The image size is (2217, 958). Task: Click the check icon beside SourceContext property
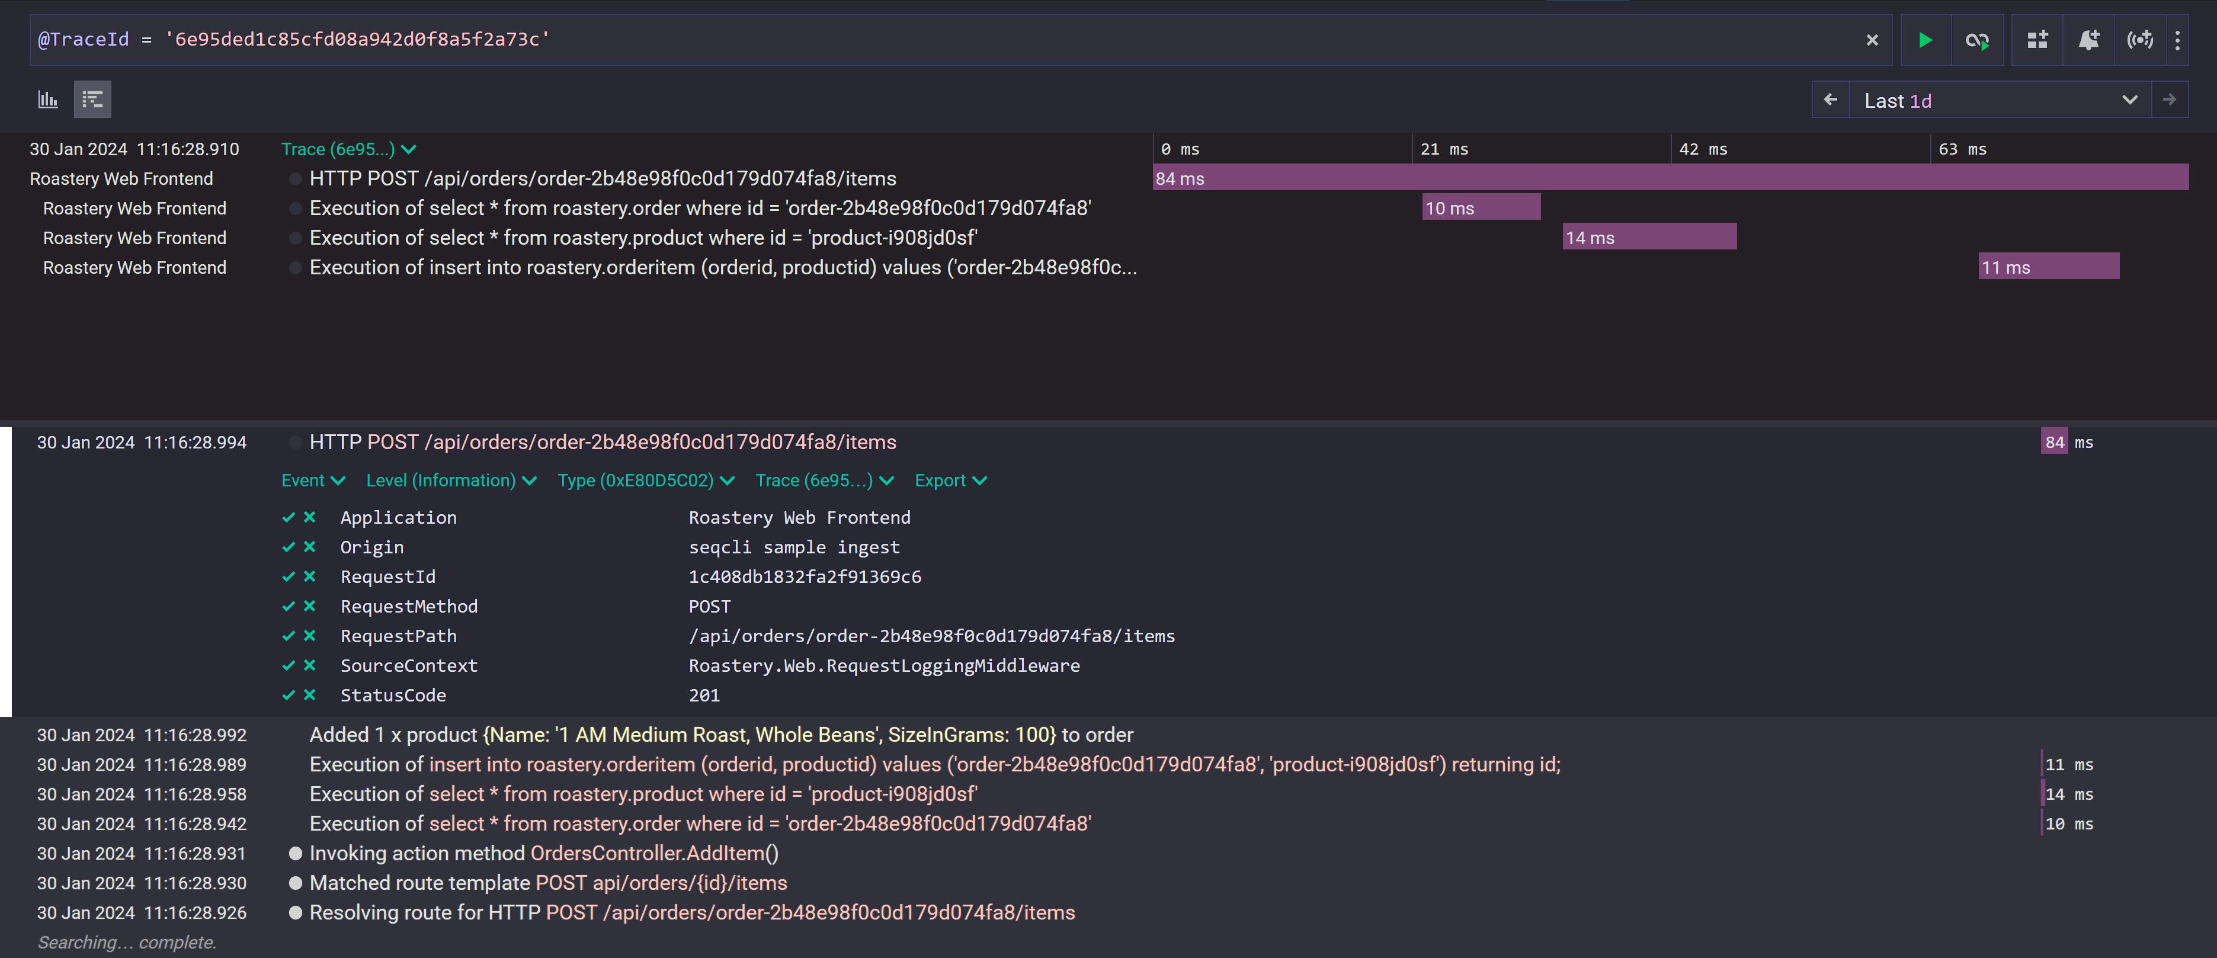[x=289, y=665]
